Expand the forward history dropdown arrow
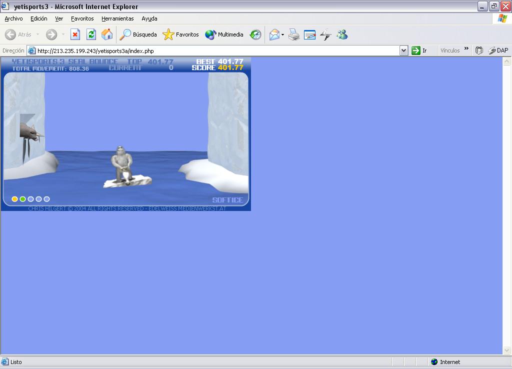The image size is (512, 369). coord(63,34)
